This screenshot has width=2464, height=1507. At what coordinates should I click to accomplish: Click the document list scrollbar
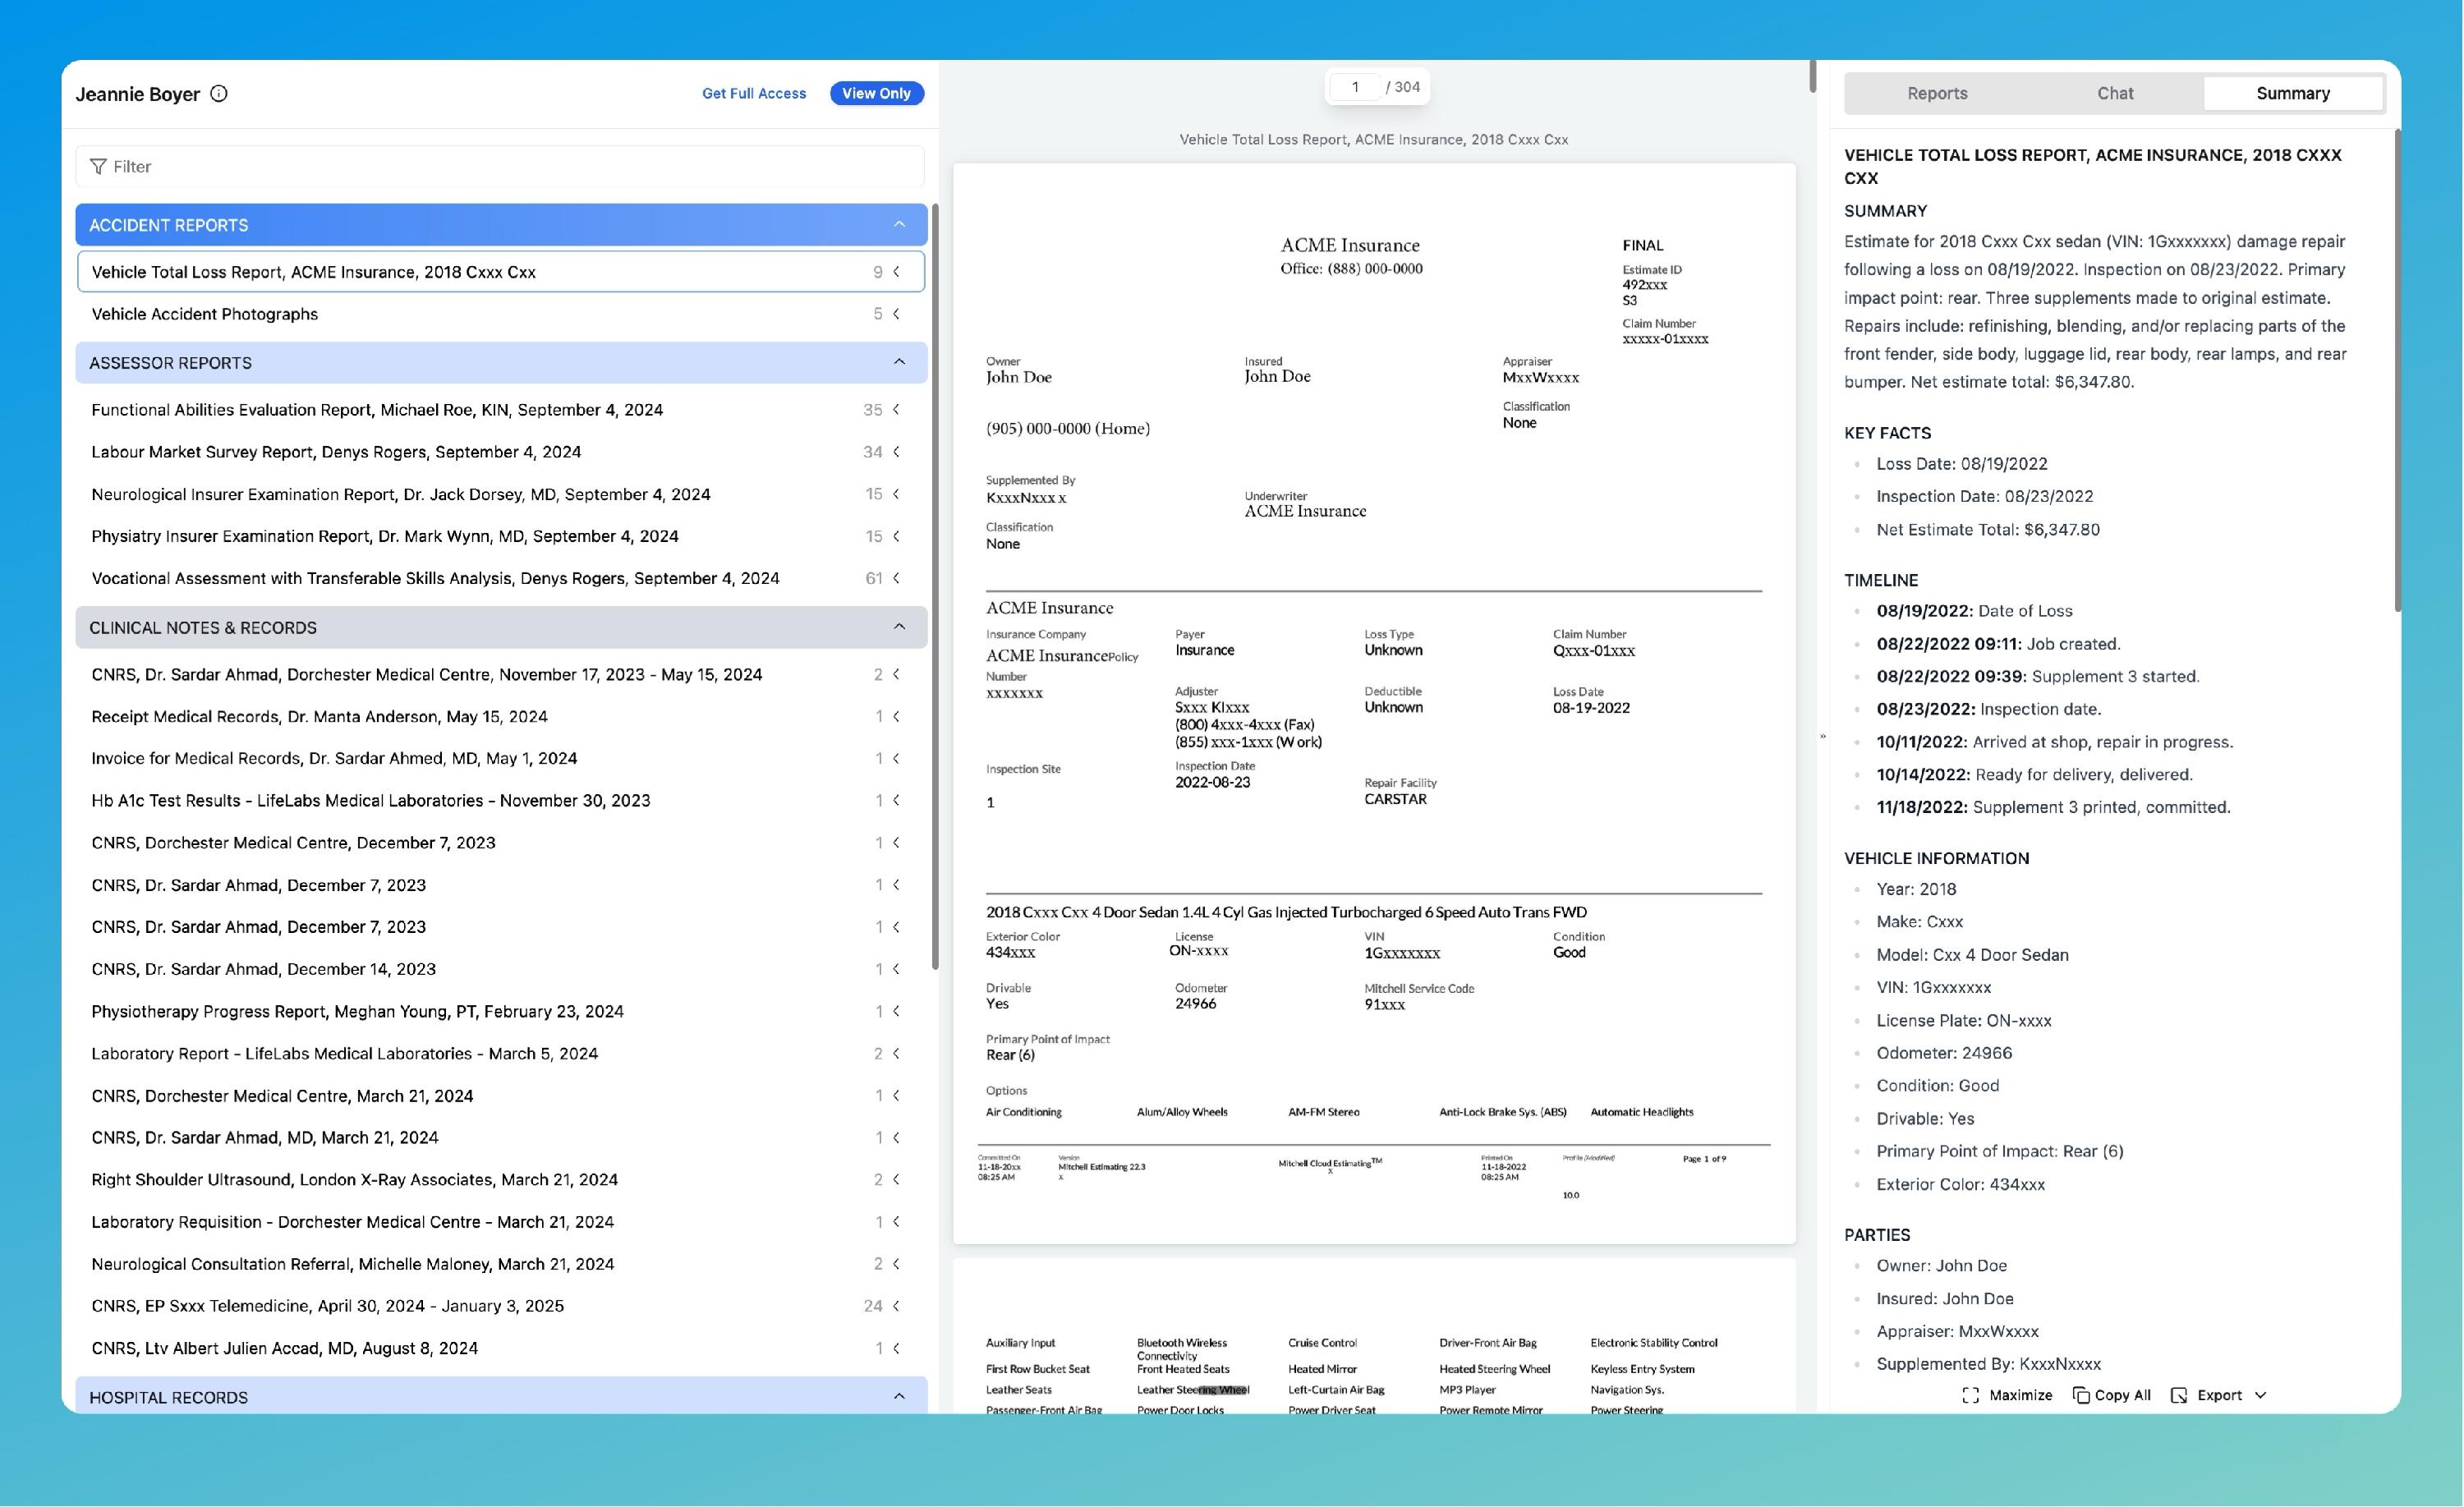935,586
